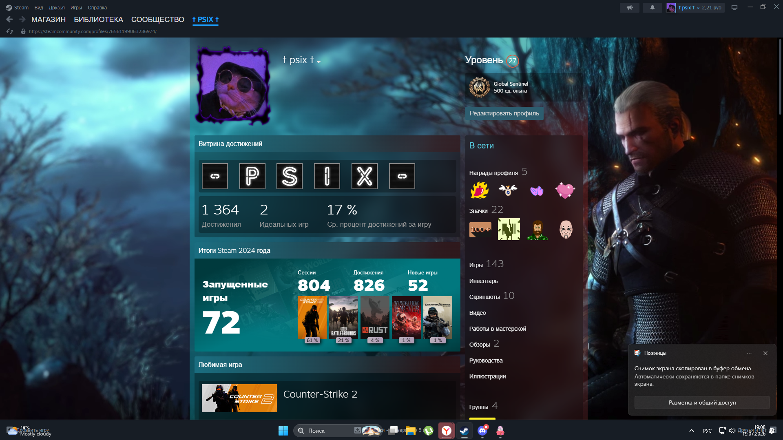Open the Группы link
Viewport: 783px width, 440px height.
pos(483,406)
